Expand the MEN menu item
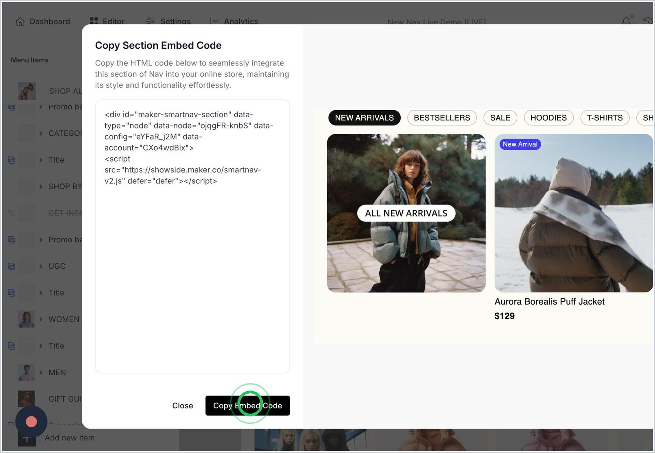The height and width of the screenshot is (453, 655). tap(41, 372)
